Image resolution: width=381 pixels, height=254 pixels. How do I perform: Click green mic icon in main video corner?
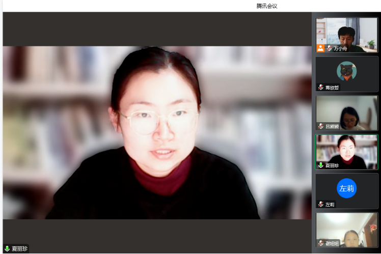(x=7, y=248)
